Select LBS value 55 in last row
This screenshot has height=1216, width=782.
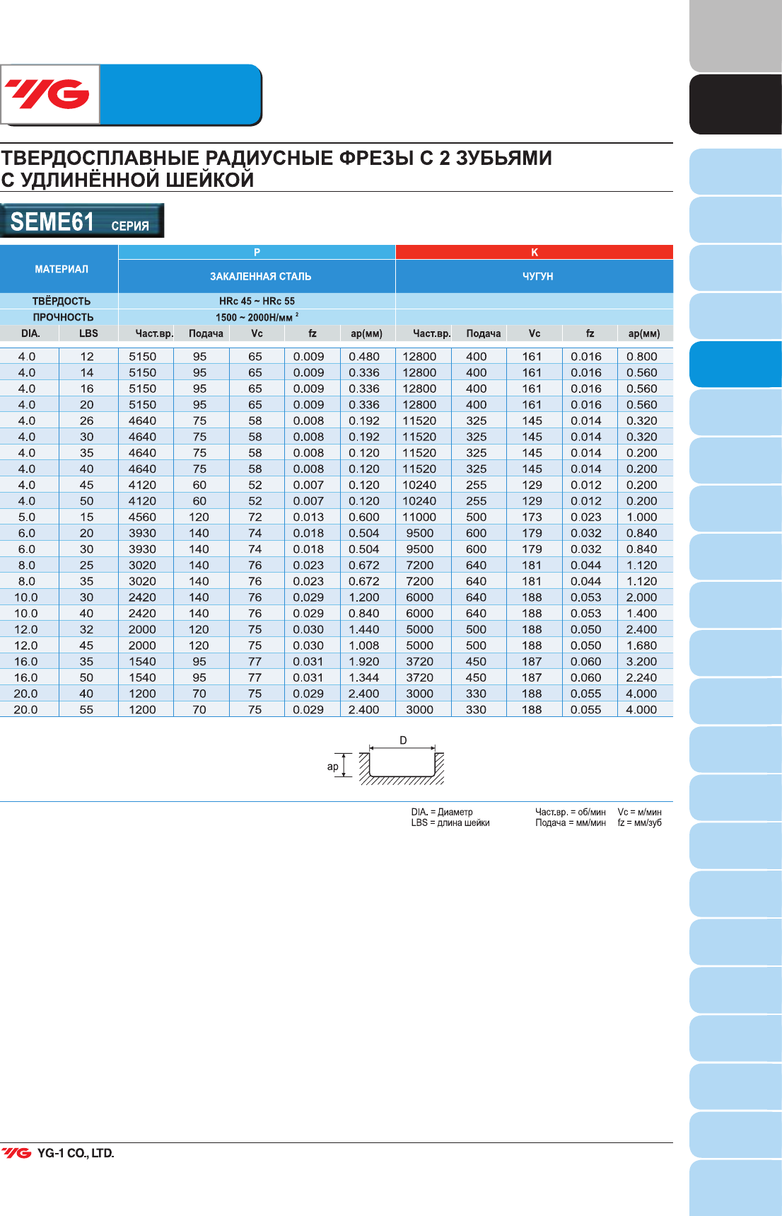point(86,709)
